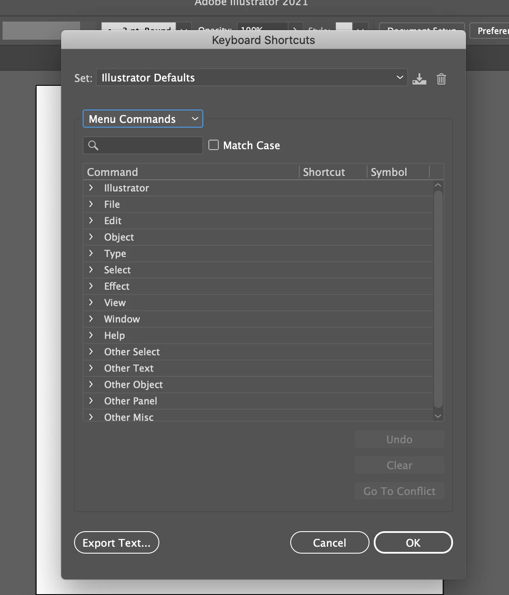The image size is (509, 595).
Task: Click inside the shortcut search field
Action: pyautogui.click(x=143, y=145)
